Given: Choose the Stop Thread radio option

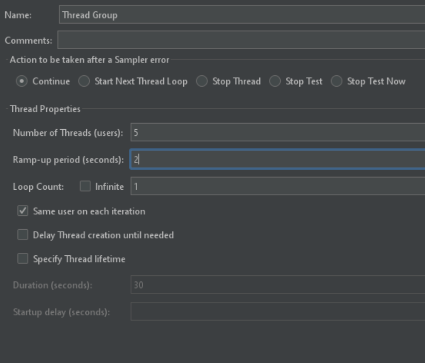Looking at the screenshot, I should (202, 81).
